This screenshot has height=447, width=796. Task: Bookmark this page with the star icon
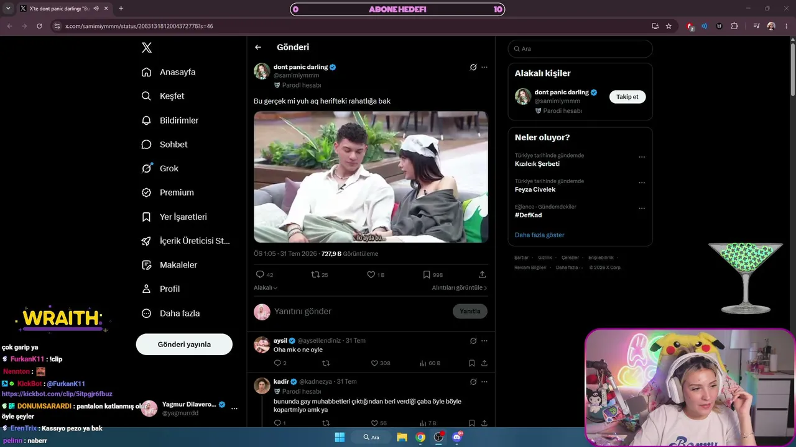click(669, 26)
